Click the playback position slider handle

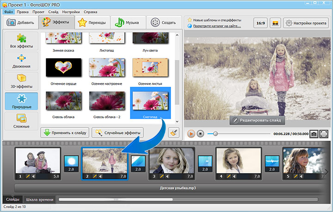[x=216, y=134]
